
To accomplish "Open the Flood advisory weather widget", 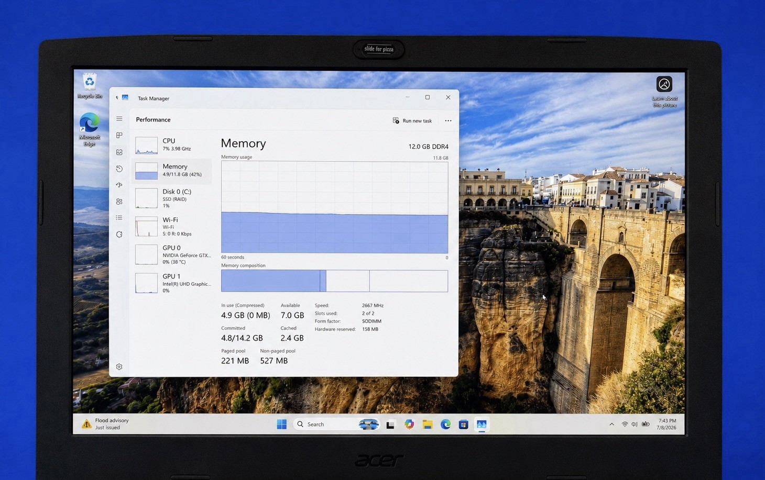I will coord(105,424).
